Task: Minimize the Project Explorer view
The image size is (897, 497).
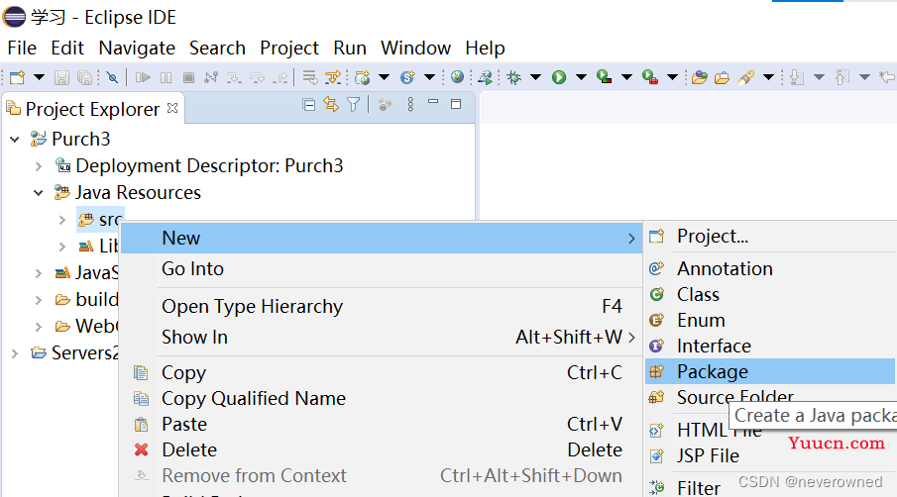Action: pyautogui.click(x=433, y=102)
